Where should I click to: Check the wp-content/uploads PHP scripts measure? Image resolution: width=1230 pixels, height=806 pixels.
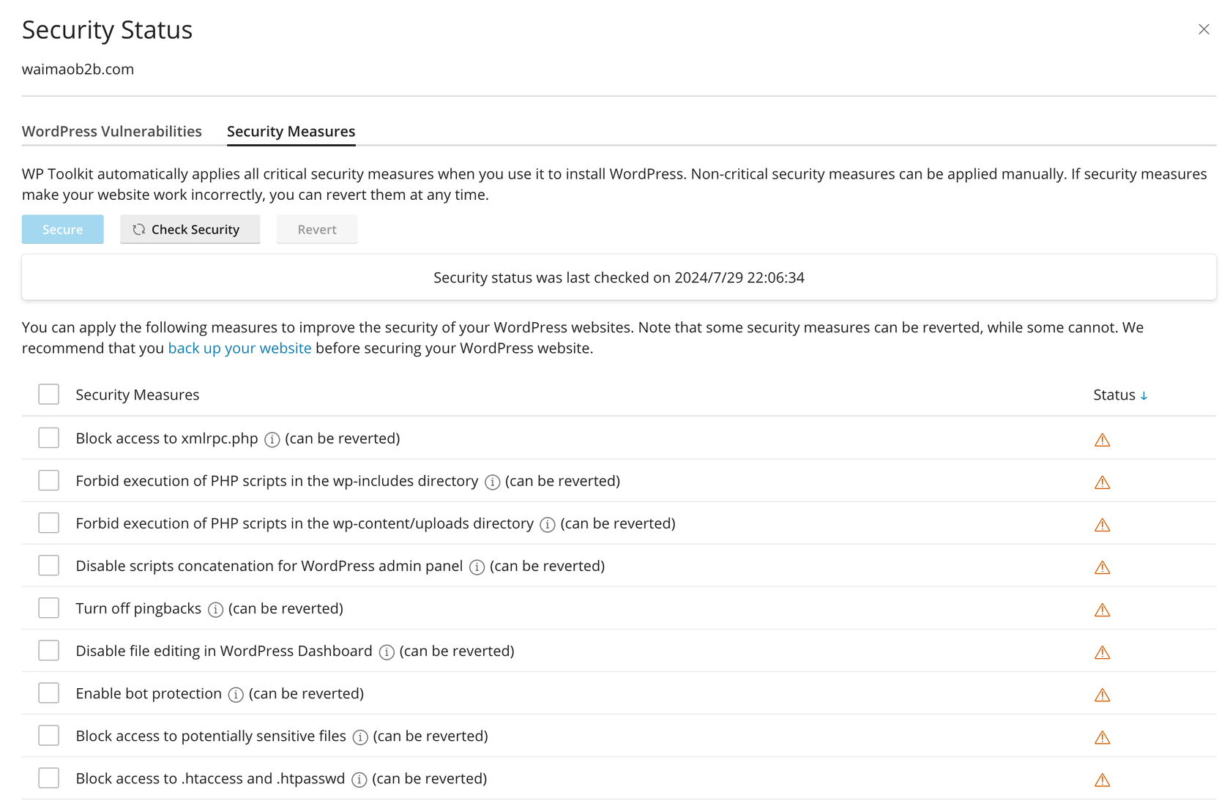point(48,523)
